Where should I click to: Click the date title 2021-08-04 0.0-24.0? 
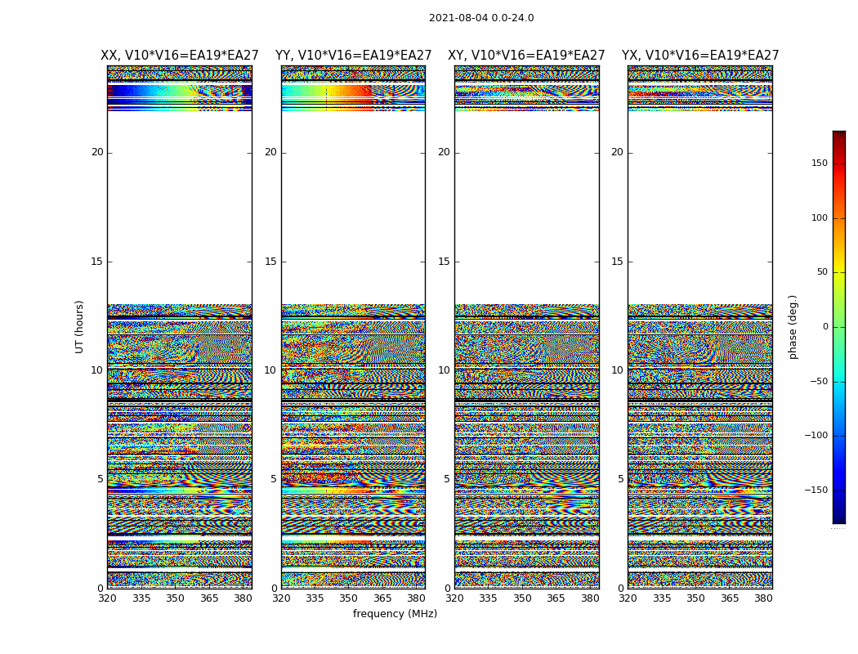[481, 18]
